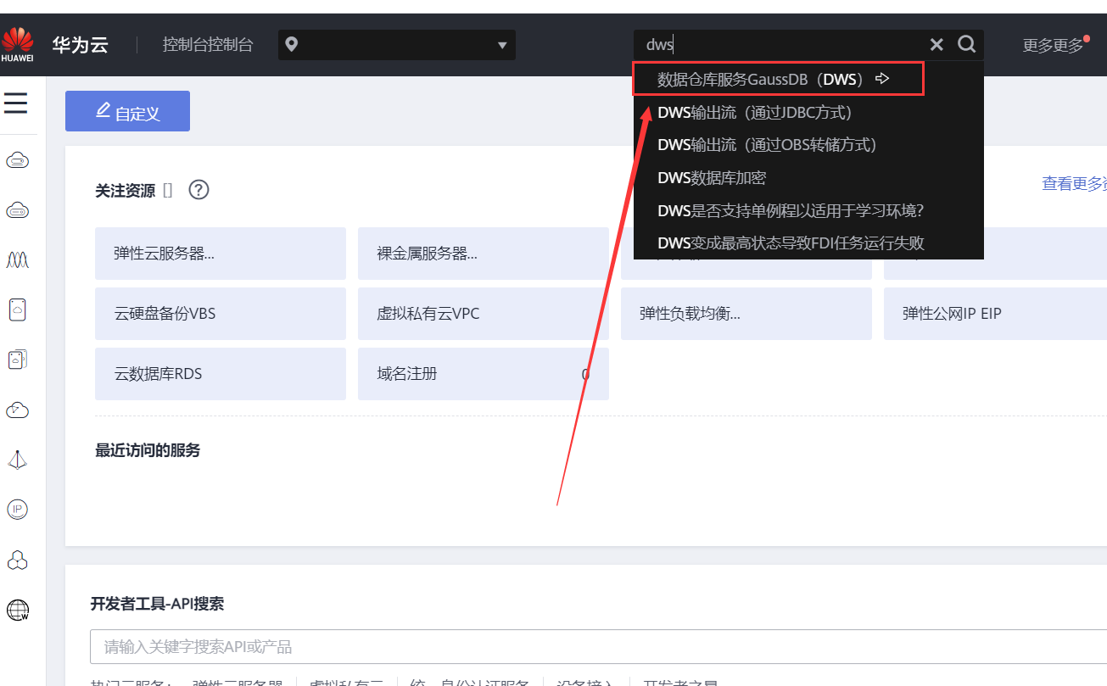Open the 虚拟私有云VPC resource card
1107x686 pixels.
coord(484,314)
